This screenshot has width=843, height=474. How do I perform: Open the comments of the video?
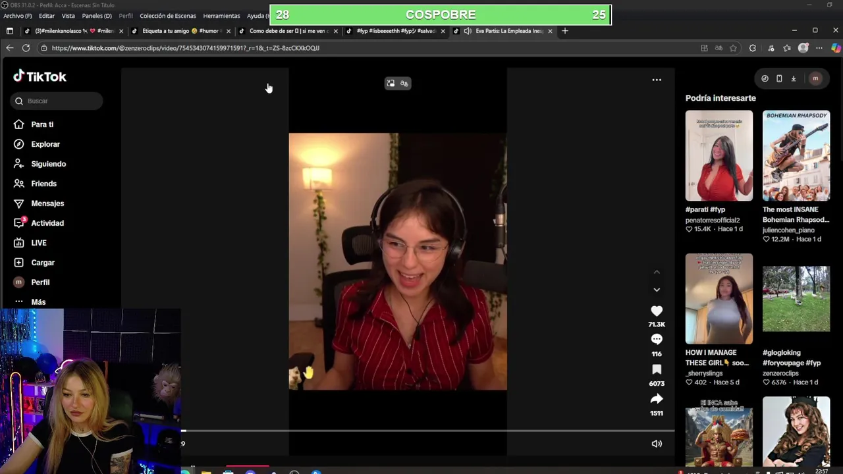coord(657,339)
